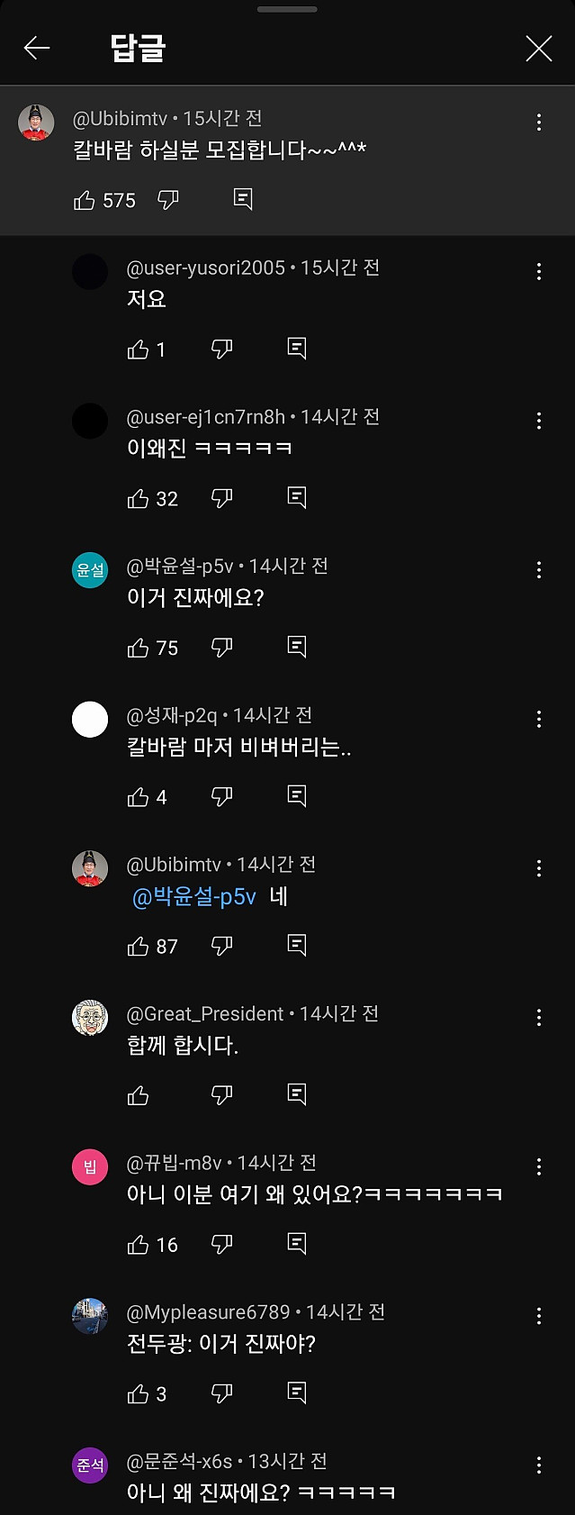Toggle the like on '전두광: 이거 진짜야?' reply
The height and width of the screenshot is (1515, 575).
tap(139, 1392)
